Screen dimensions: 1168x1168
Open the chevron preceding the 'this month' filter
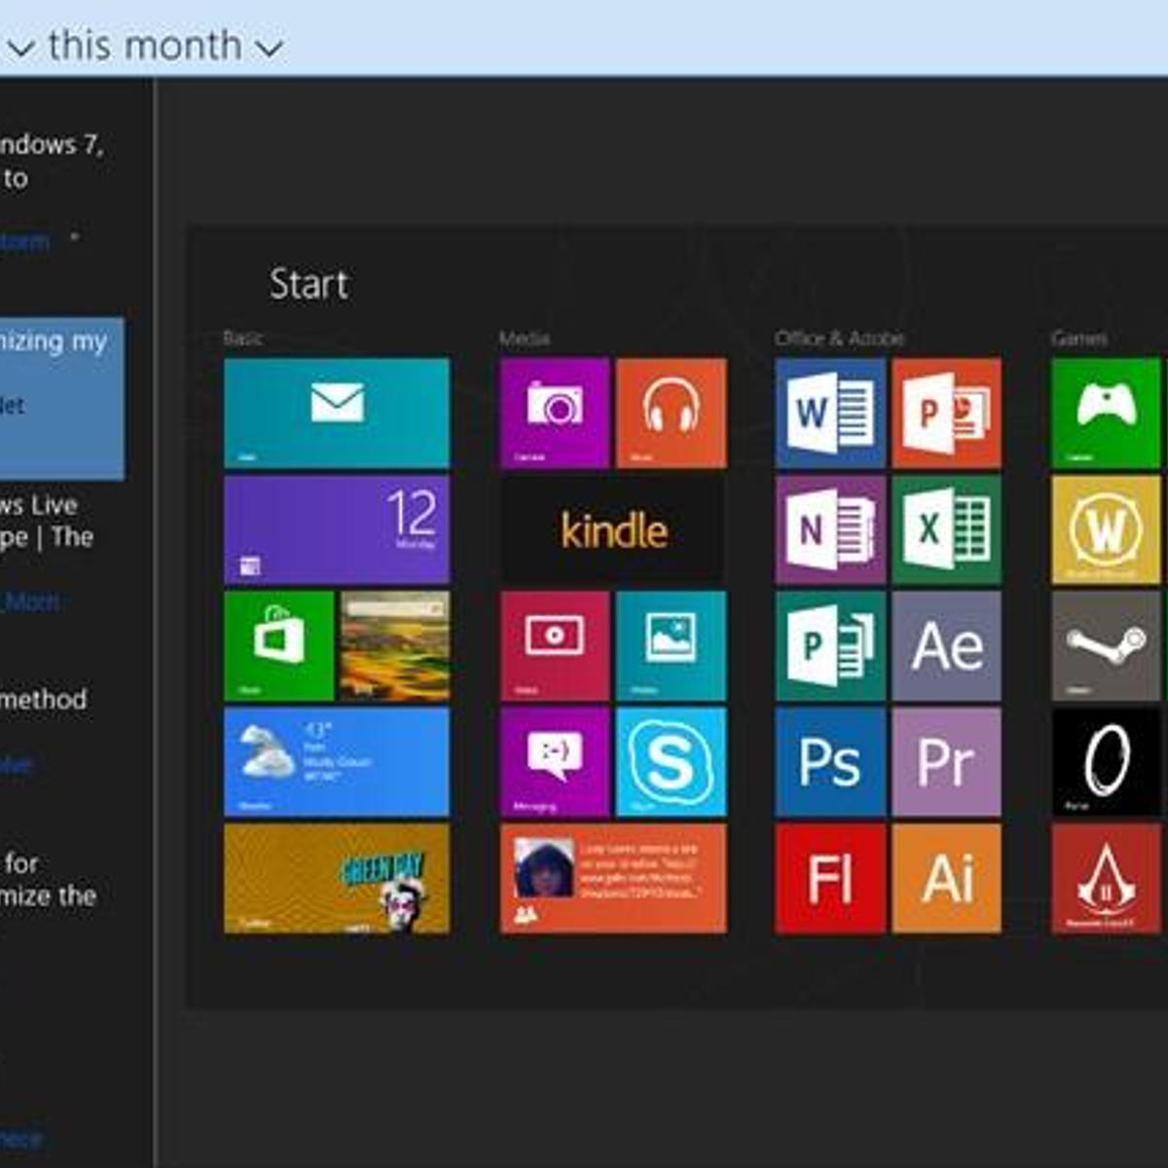(x=21, y=47)
